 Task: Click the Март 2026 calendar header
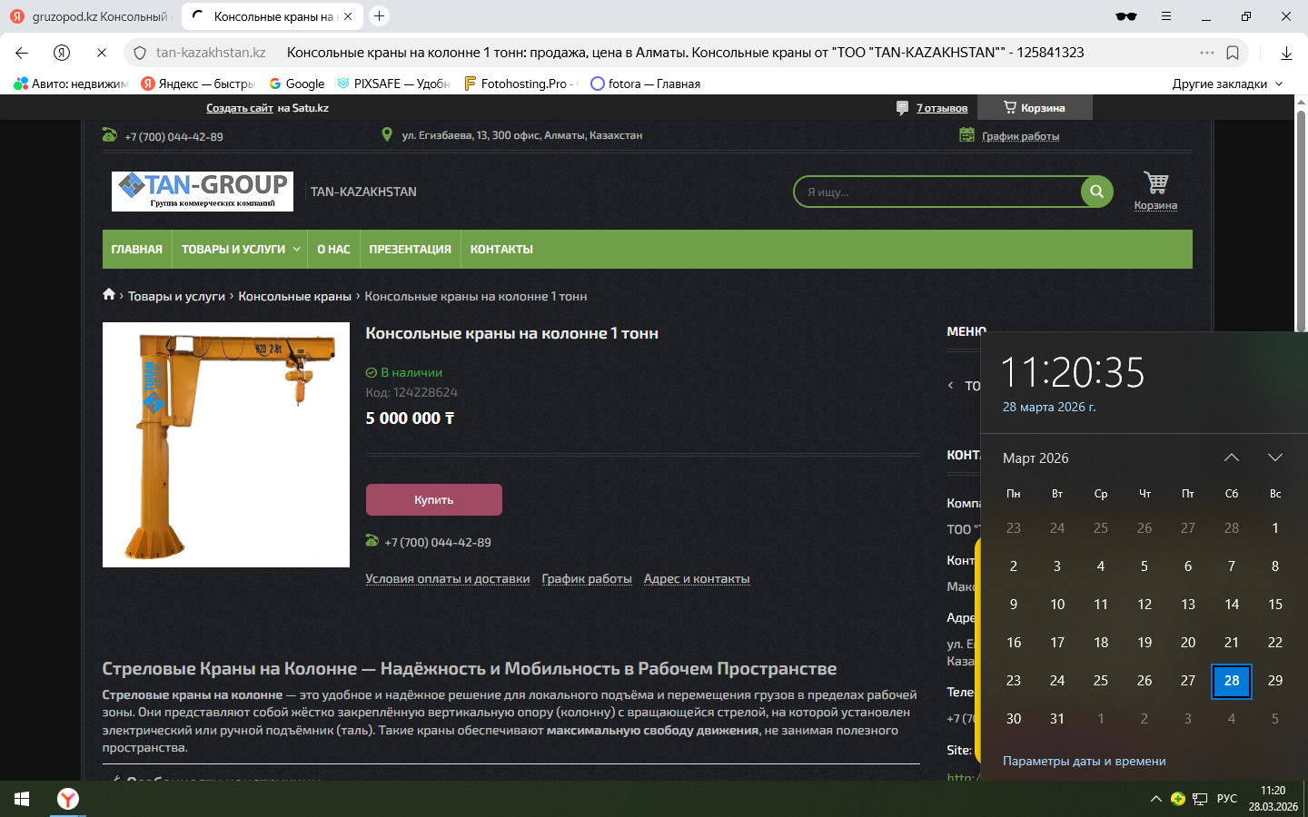tap(1035, 458)
